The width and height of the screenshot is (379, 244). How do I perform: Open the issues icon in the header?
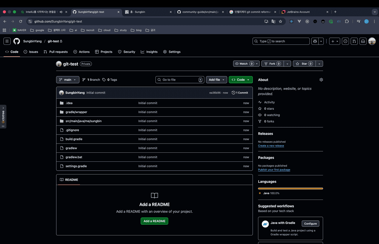(345, 41)
